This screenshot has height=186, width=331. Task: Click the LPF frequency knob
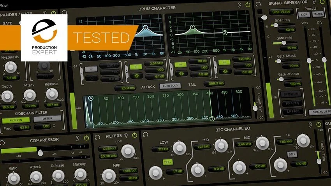point(128,151)
